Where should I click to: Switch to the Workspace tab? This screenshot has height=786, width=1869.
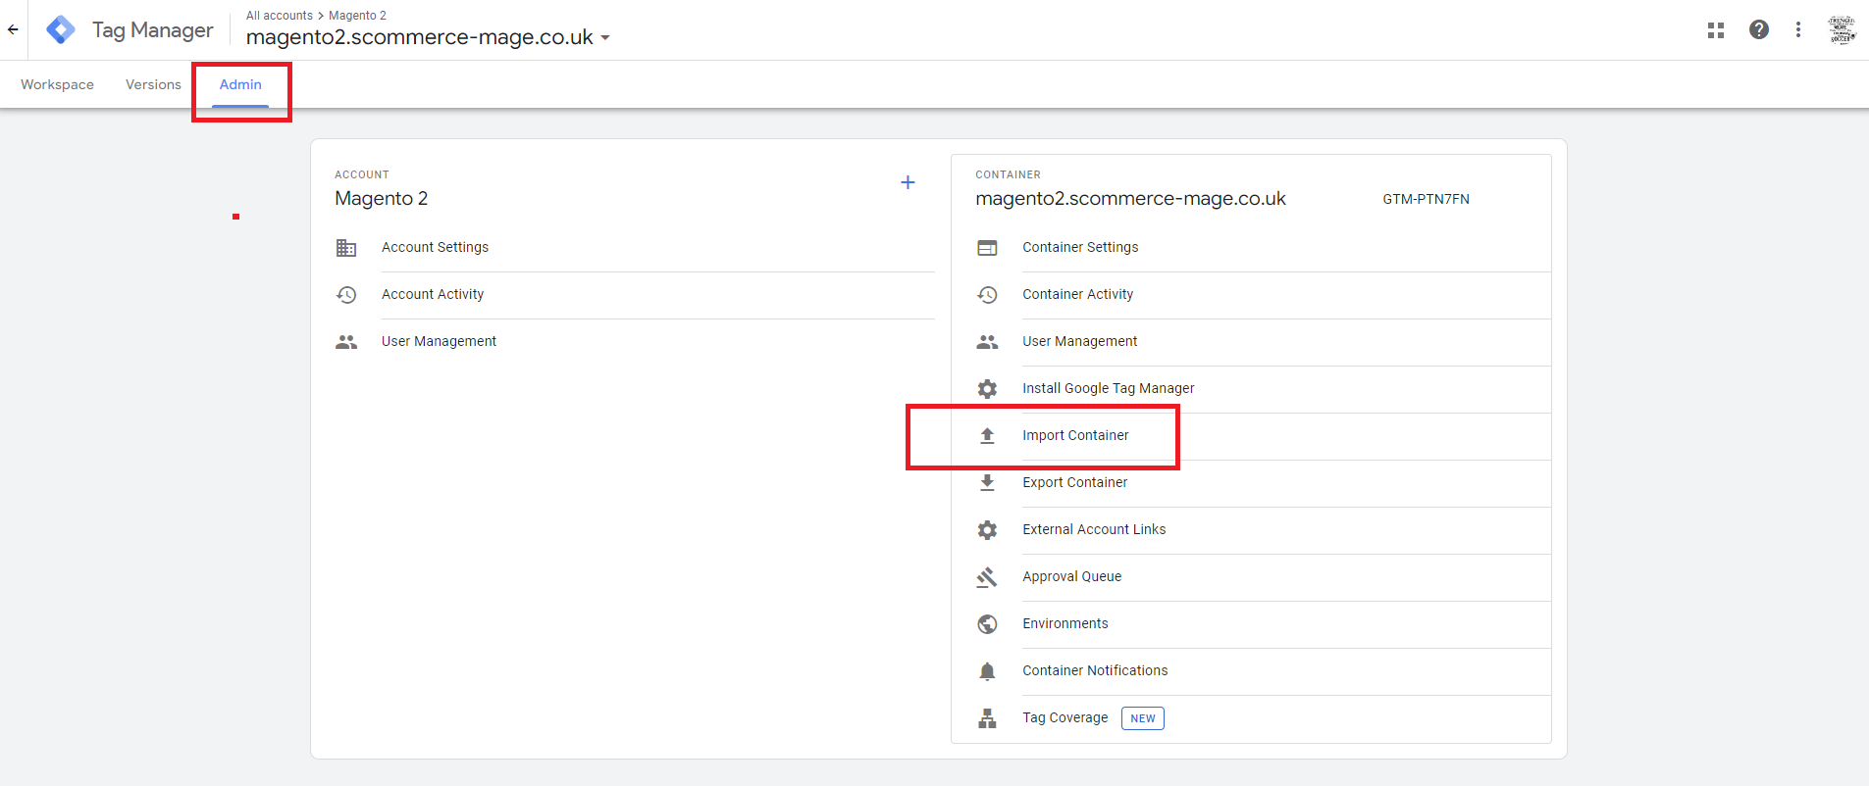click(57, 85)
